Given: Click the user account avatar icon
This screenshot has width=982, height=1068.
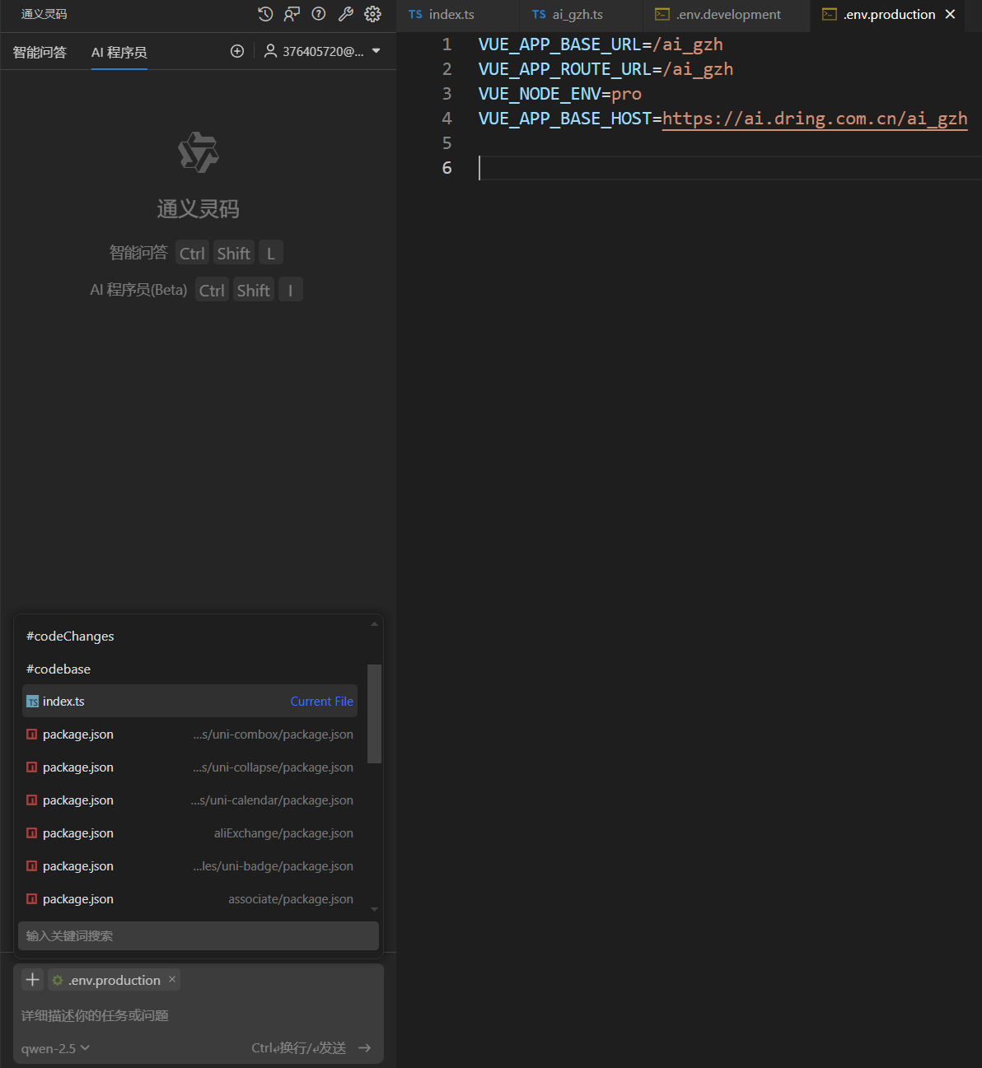Looking at the screenshot, I should tap(270, 51).
